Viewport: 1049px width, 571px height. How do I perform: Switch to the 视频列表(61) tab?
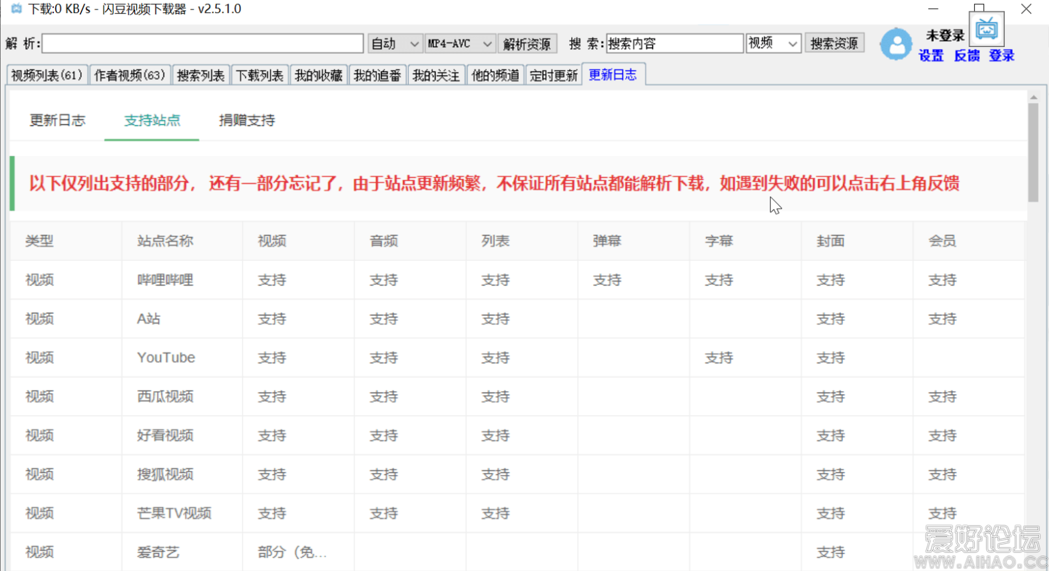coord(46,75)
